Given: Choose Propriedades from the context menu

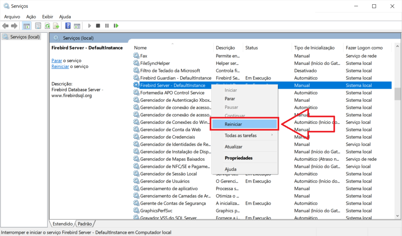Looking at the screenshot, I should click(x=238, y=158).
